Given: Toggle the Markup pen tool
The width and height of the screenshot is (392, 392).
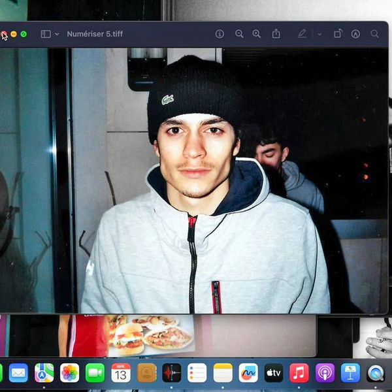Looking at the screenshot, I should click(x=302, y=34).
